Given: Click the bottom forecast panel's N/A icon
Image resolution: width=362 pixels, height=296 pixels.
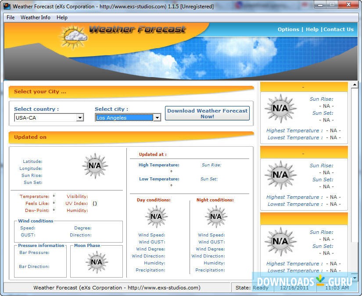Looking at the screenshot, I should pos(281,242).
